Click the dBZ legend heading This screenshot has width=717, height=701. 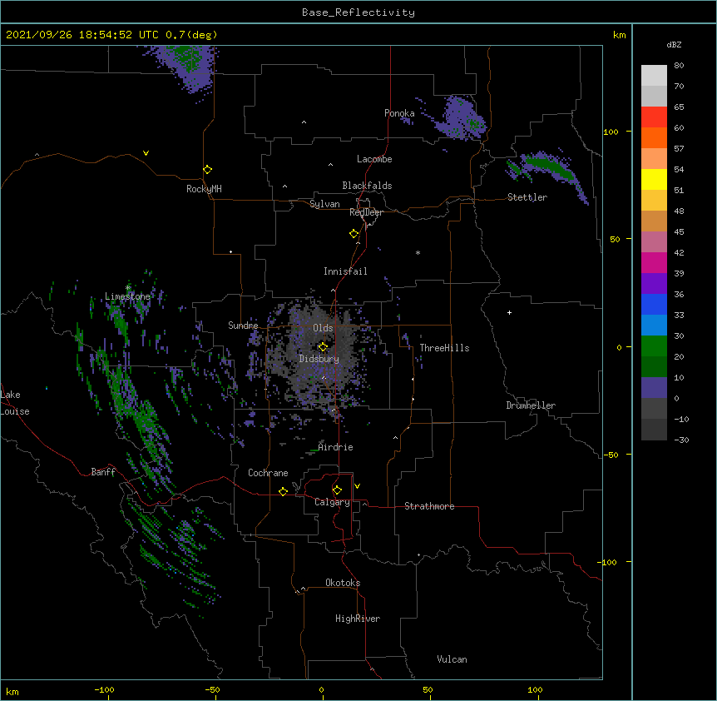674,45
